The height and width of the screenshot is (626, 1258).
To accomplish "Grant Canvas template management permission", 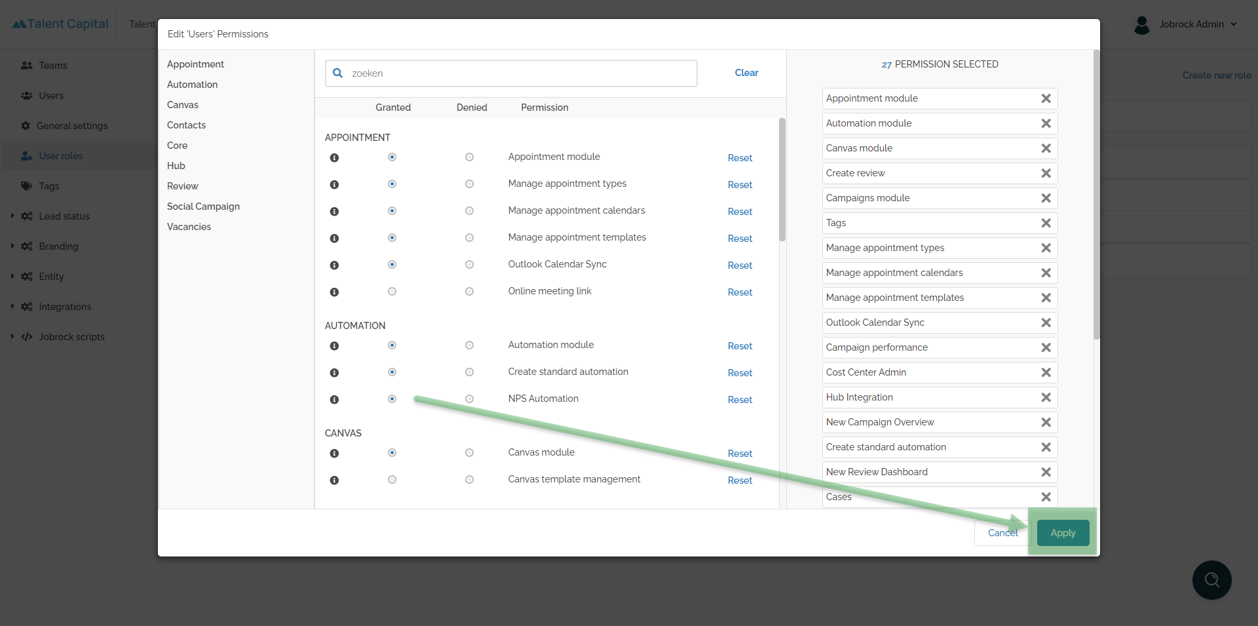I will tap(392, 480).
